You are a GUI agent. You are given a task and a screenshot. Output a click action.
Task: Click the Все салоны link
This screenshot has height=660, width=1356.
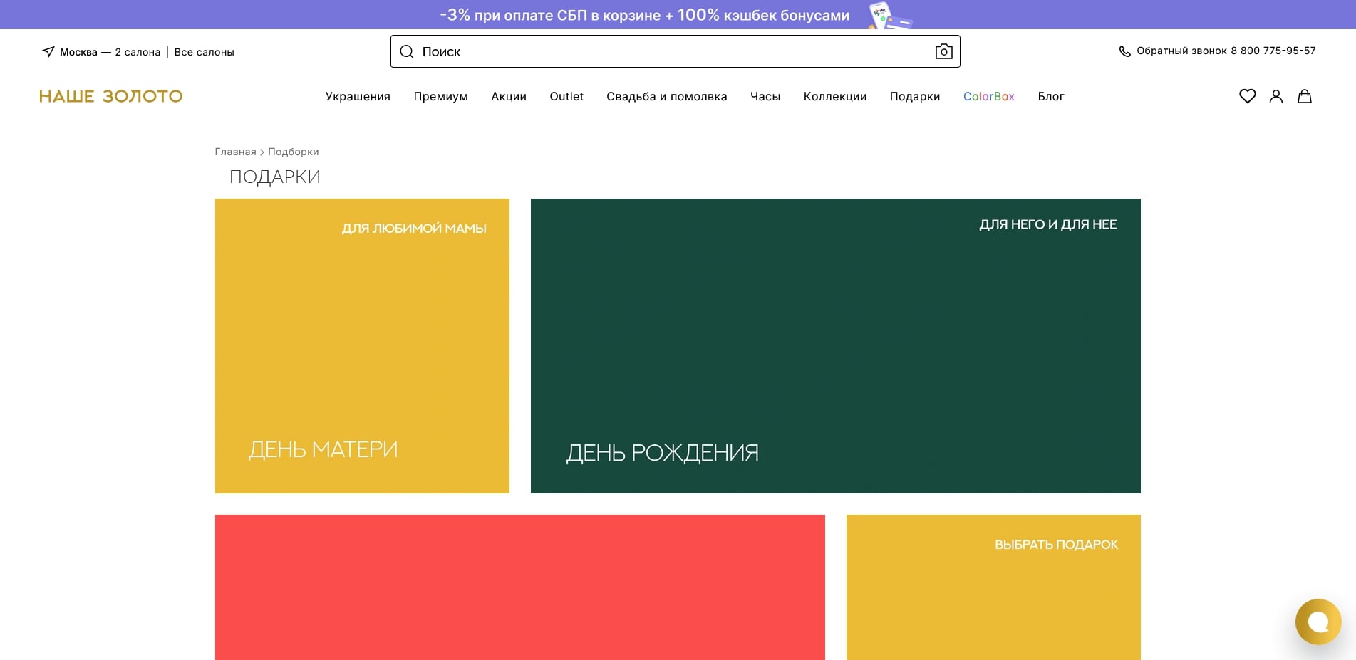(204, 52)
